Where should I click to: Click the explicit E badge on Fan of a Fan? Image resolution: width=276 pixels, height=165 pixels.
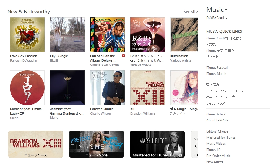tap(123, 56)
